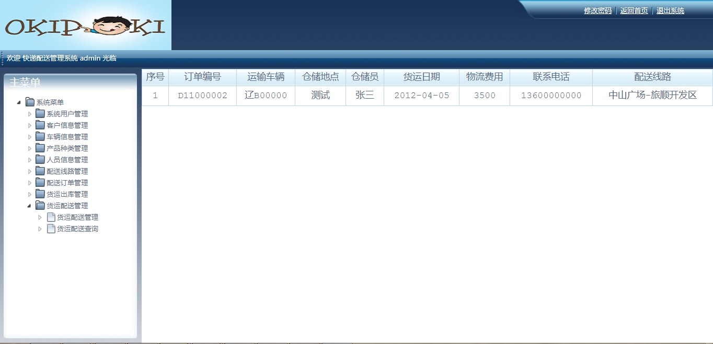Select 系统菜单 root label
This screenshot has width=713, height=344.
[50, 102]
